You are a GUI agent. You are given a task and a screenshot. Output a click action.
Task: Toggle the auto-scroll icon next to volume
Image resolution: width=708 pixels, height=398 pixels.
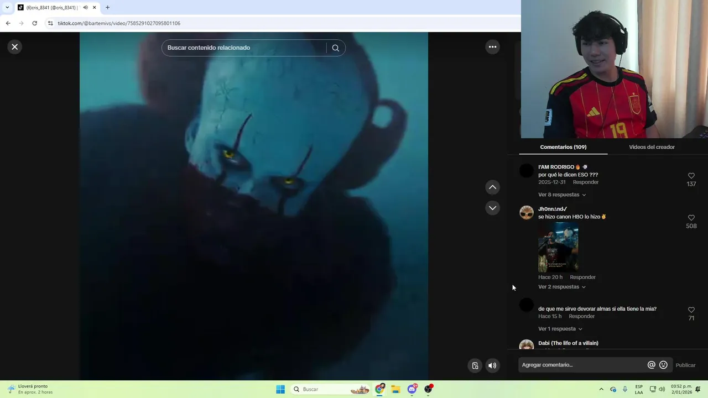tap(475, 365)
